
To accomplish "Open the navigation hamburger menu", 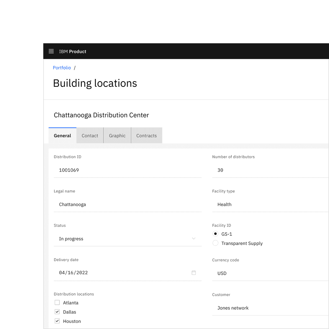I will 51,51.
